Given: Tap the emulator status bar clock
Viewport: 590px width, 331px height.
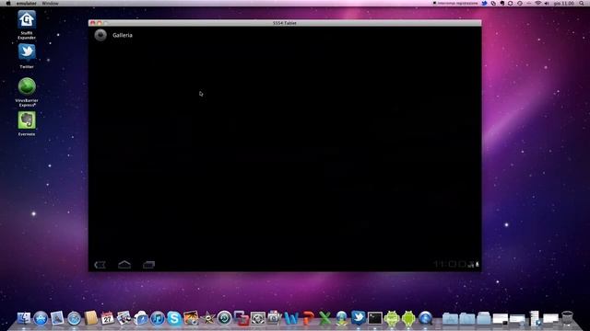Looking at the screenshot, I should coord(450,264).
